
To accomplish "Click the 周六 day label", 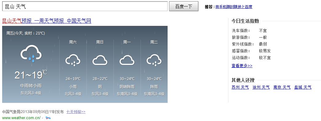I will (73, 42).
